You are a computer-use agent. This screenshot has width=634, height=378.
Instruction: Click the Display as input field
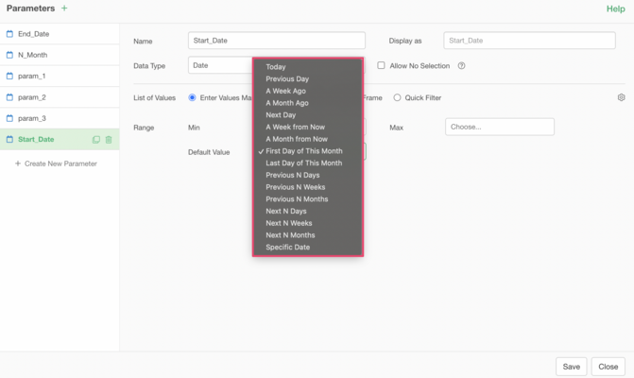(529, 41)
